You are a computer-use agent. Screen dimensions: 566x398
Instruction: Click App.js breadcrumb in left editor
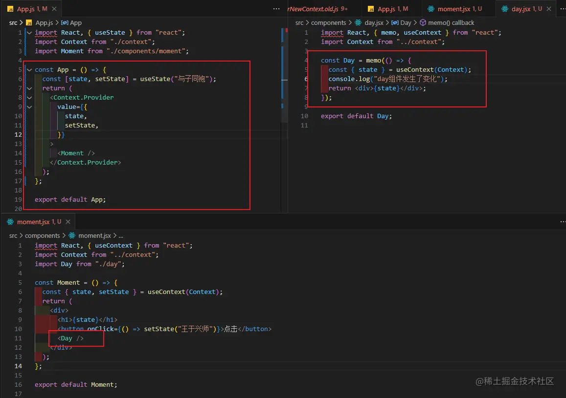click(44, 22)
